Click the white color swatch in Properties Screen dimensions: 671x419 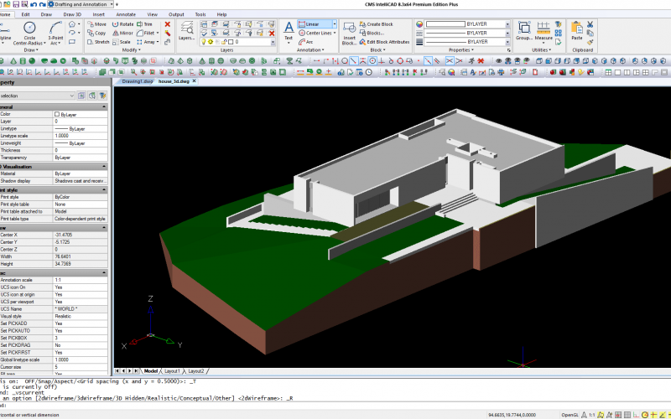(445, 24)
